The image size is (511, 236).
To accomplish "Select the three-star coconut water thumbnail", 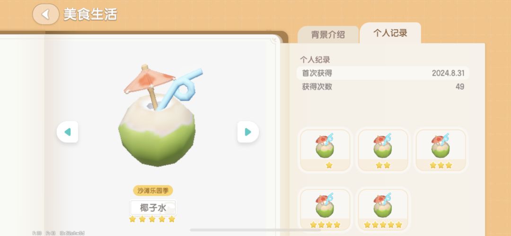I will point(441,150).
